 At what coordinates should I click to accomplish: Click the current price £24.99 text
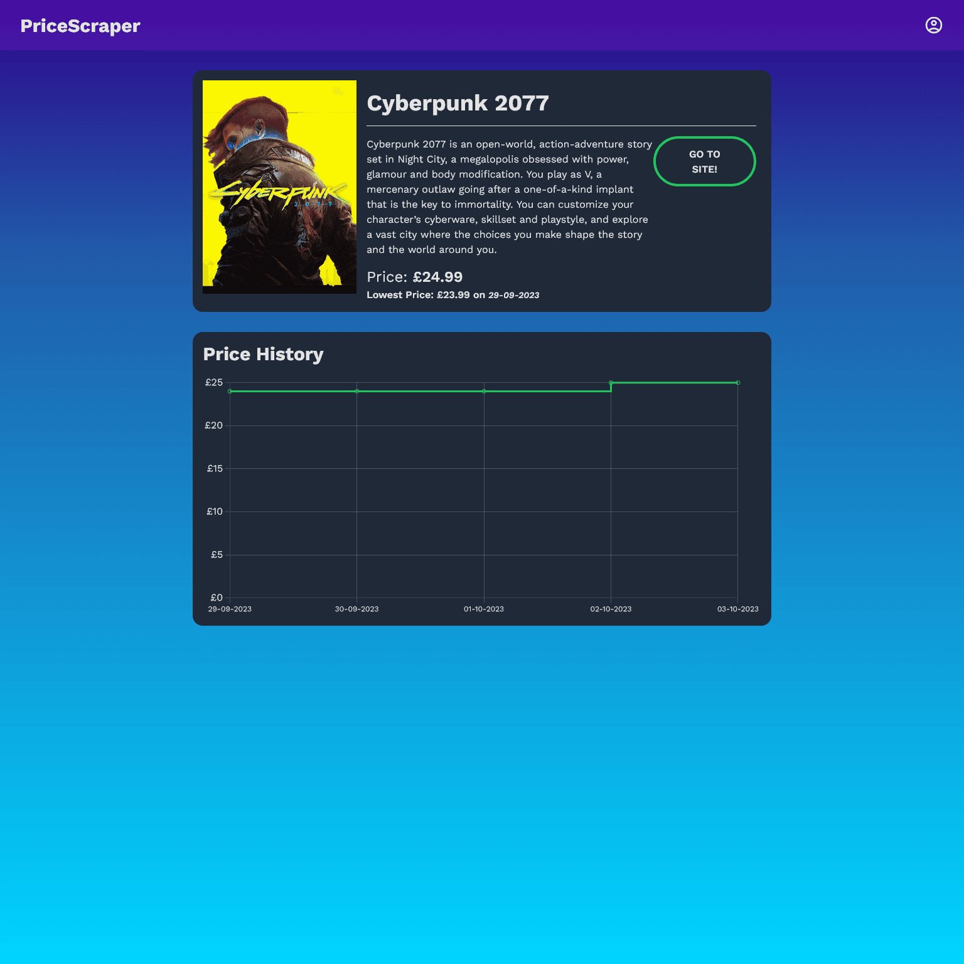[437, 277]
